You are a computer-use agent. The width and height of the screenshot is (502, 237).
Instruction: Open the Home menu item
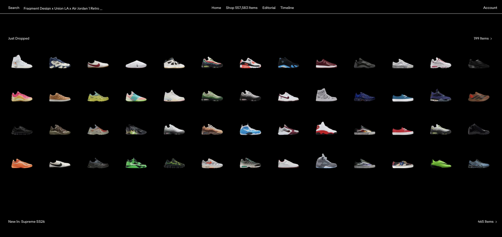pyautogui.click(x=216, y=8)
